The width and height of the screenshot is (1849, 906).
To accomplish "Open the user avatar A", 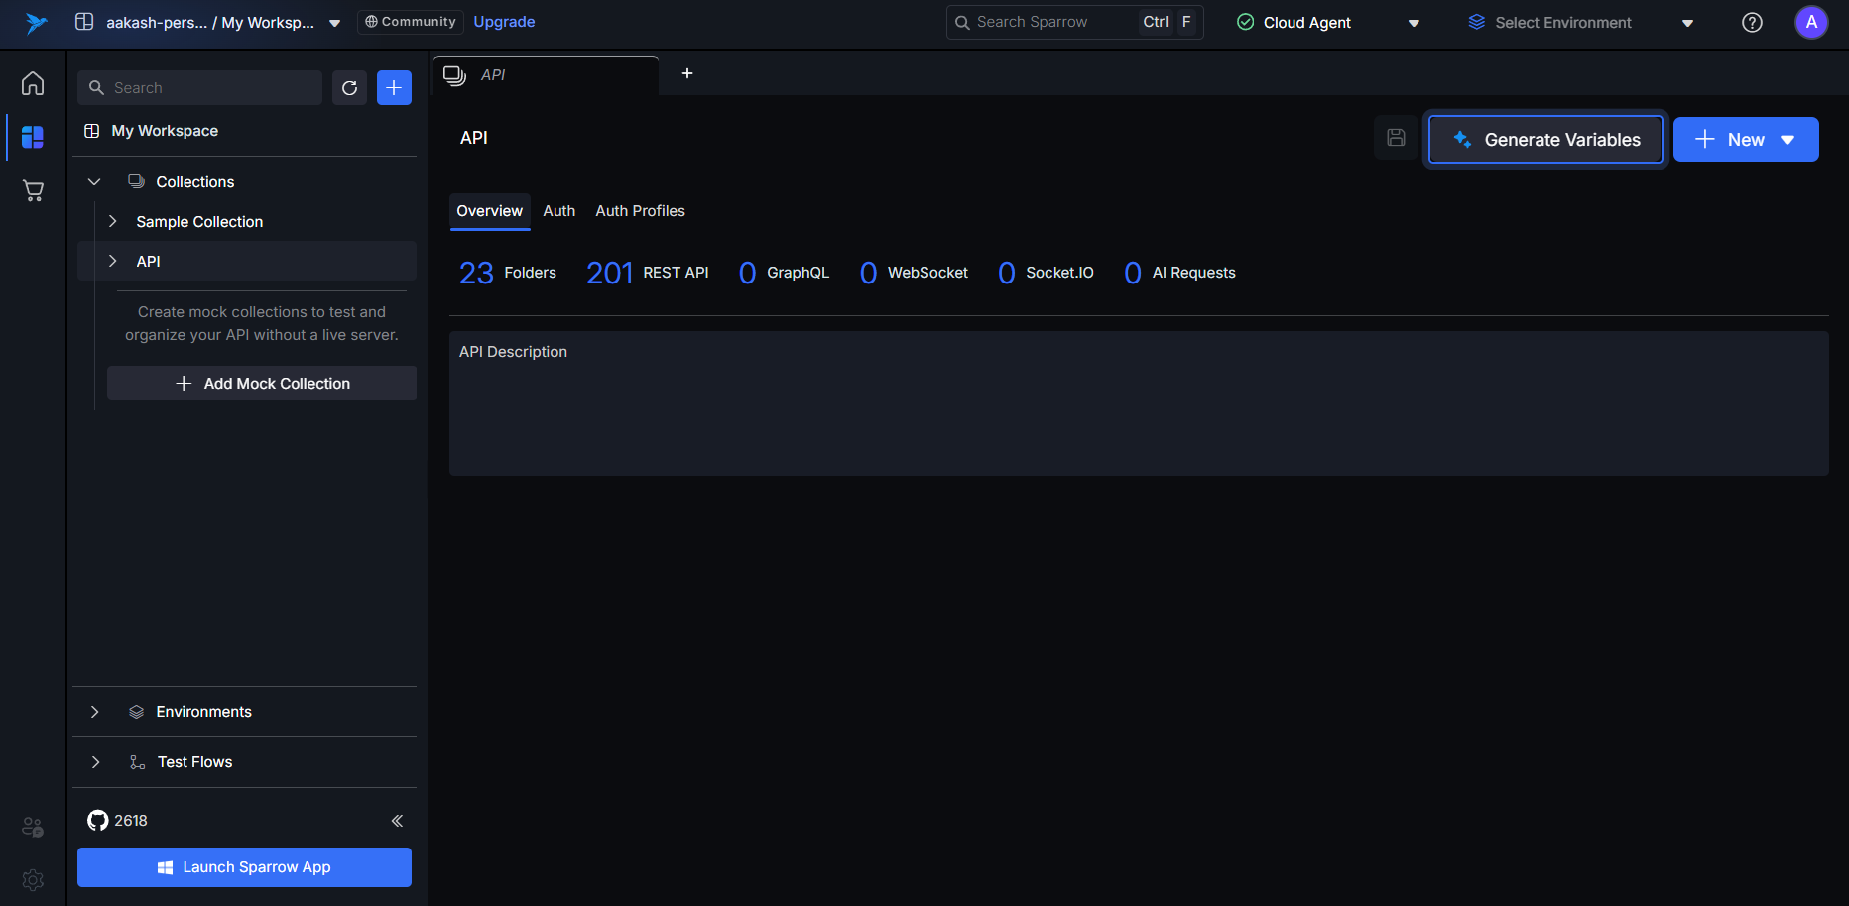I will point(1811,22).
